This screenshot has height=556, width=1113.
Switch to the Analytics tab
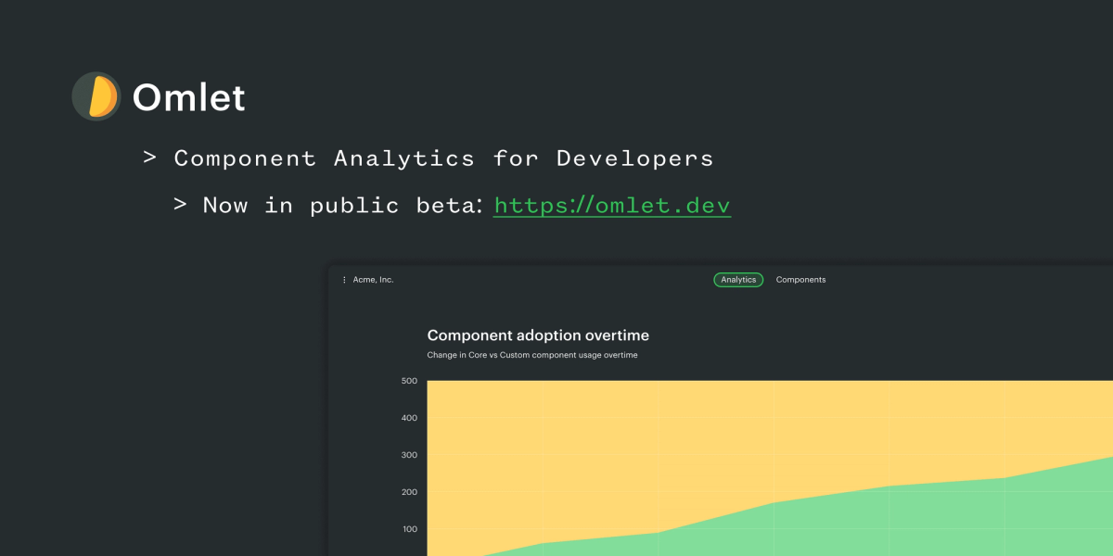tap(738, 280)
